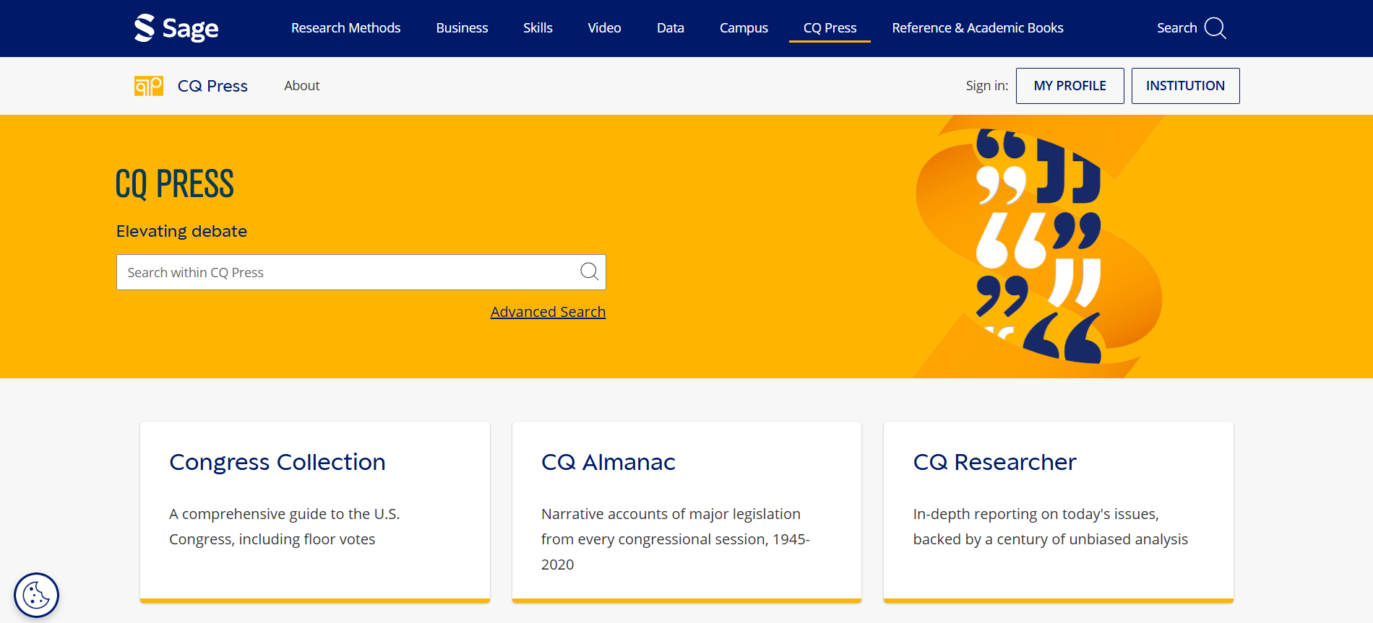Select the active CQ Press tab
1373x623 pixels.
pyautogui.click(x=830, y=28)
